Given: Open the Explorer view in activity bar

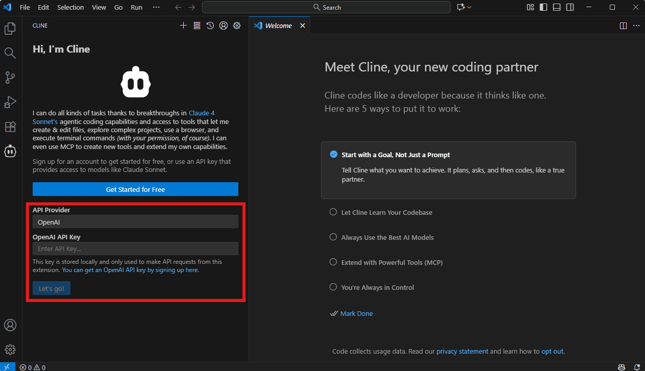Looking at the screenshot, I should click(x=10, y=29).
